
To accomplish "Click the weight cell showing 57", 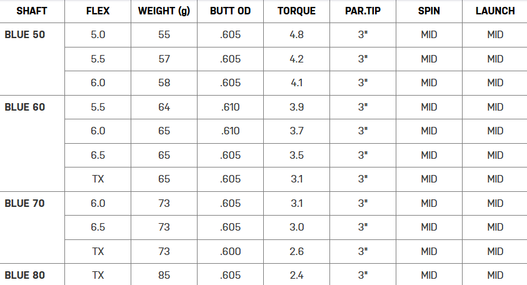I will (x=164, y=59).
